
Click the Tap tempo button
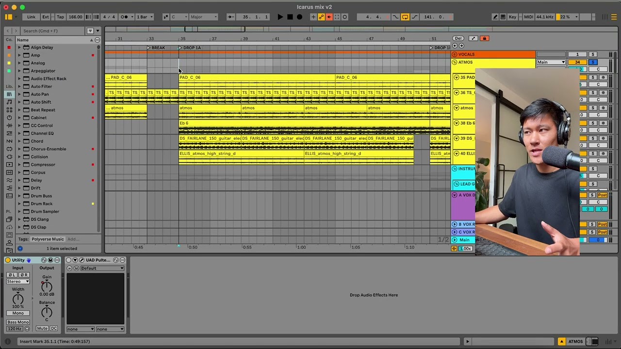pos(60,17)
